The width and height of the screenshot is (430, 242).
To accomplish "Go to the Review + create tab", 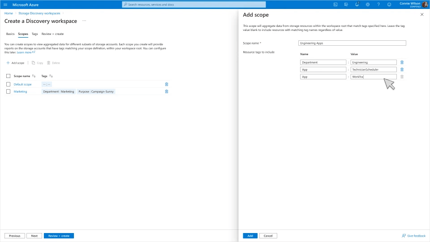I will click(x=52, y=34).
